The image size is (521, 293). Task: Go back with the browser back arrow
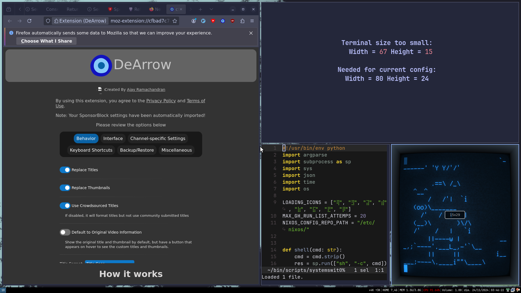(x=10, y=21)
